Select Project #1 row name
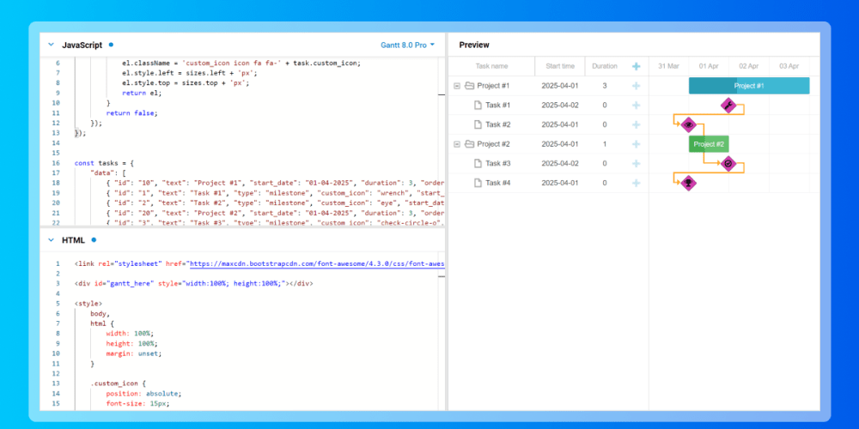859x429 pixels. (494, 86)
